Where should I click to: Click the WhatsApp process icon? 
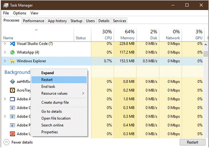click(x=13, y=52)
